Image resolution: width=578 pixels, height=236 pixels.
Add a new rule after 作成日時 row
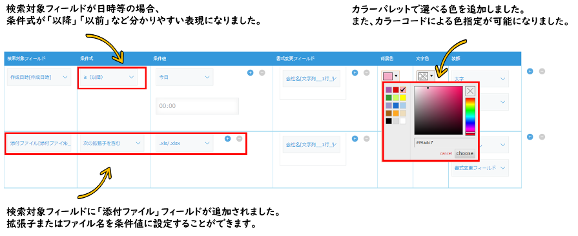pyautogui.click(x=530, y=71)
